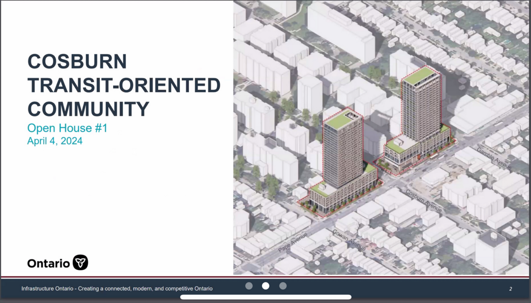The image size is (531, 303).
Task: Select the highlighted middle page dot
Action: click(265, 286)
